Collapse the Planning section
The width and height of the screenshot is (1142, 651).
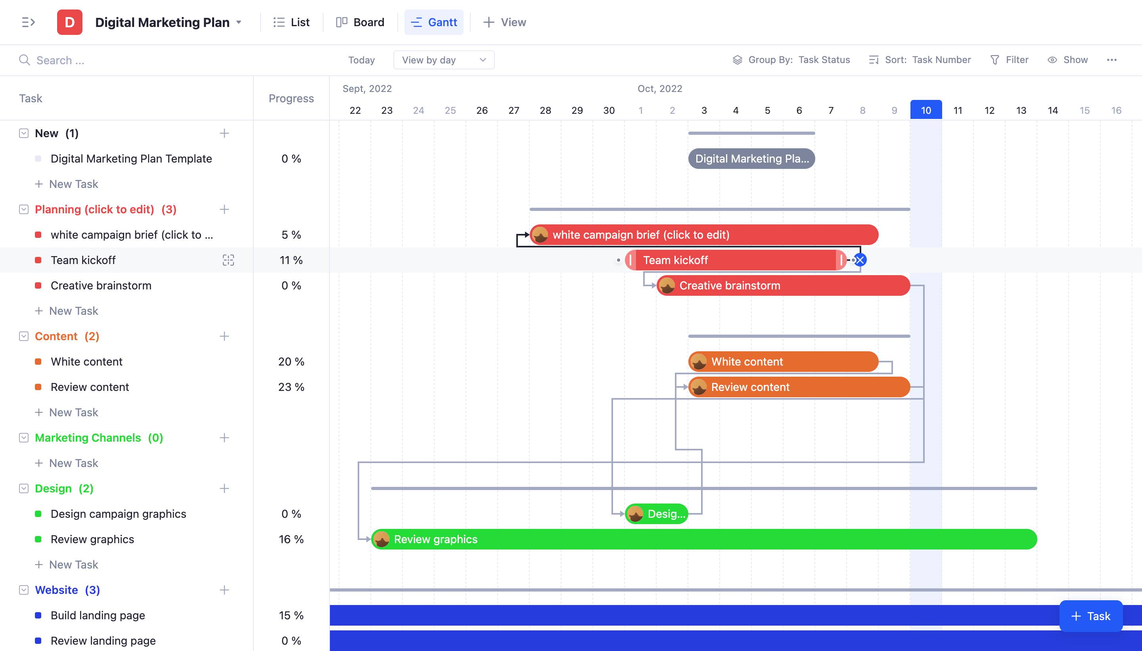pos(23,209)
